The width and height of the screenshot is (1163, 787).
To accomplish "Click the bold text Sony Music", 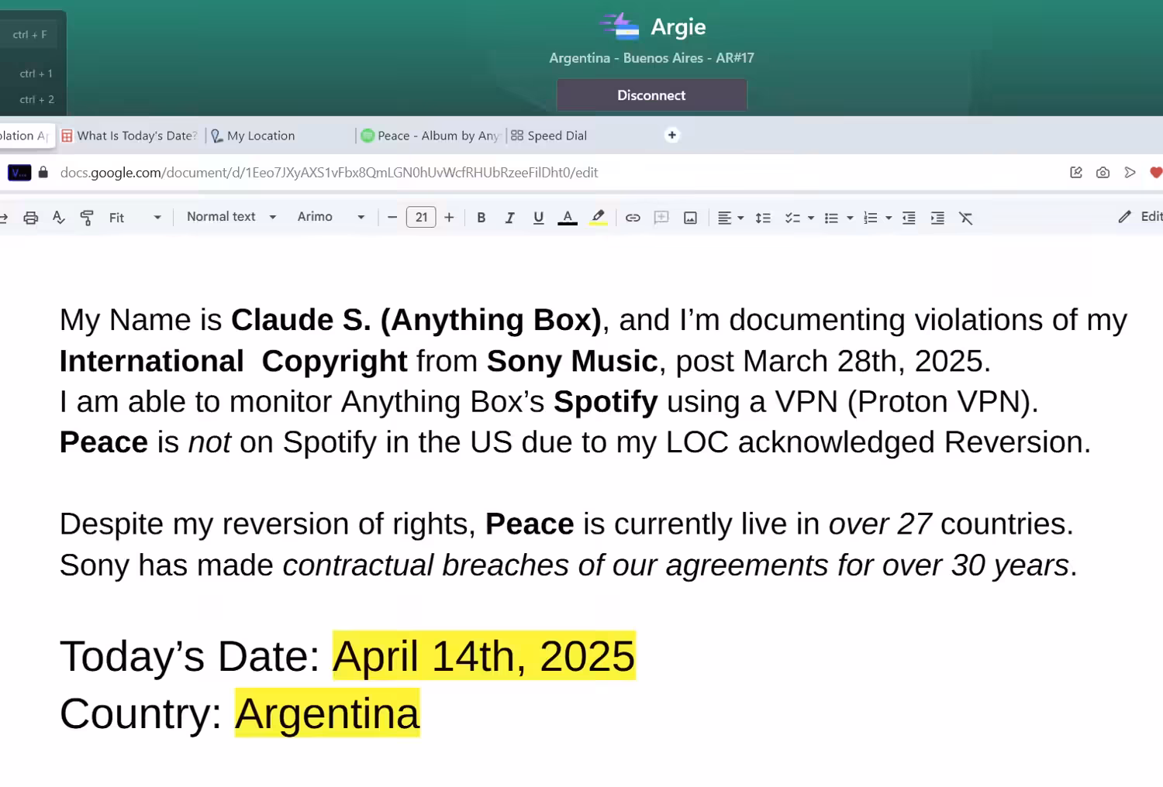I will 572,361.
